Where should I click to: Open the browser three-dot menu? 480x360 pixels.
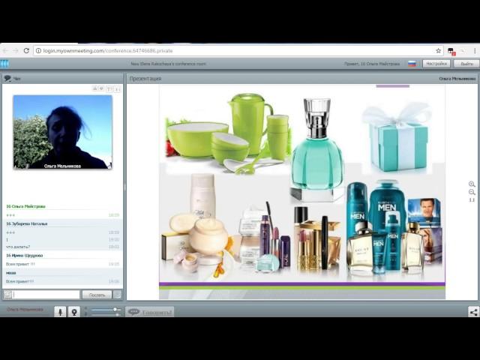(475, 51)
